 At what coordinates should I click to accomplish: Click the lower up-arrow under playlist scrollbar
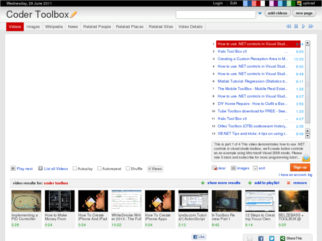tap(307, 131)
